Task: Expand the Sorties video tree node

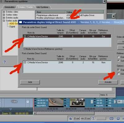Action: 4,15
